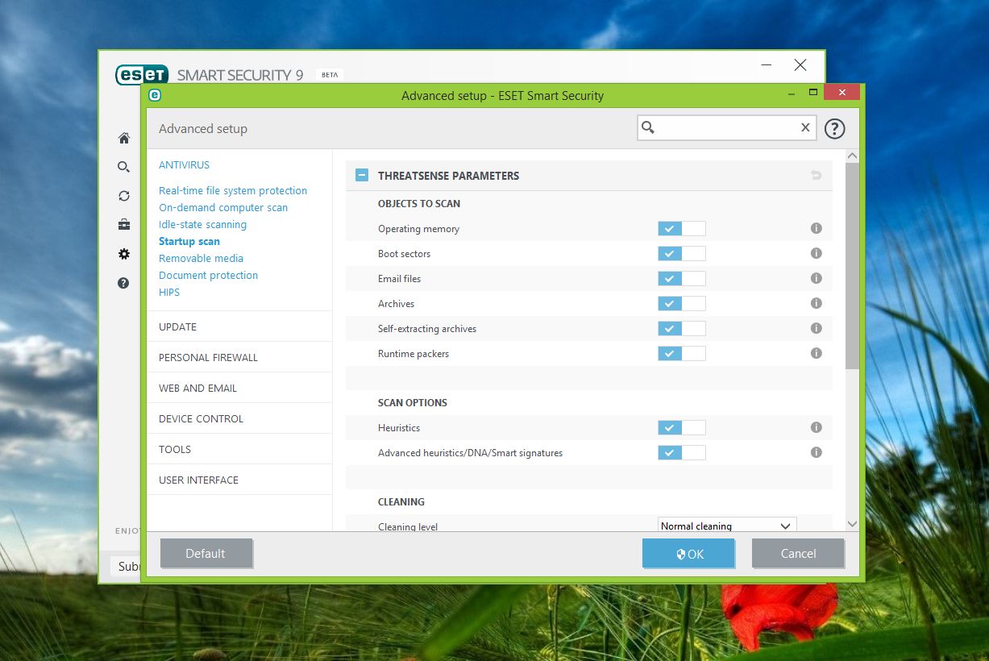The image size is (989, 661).
Task: Open HIPS settings
Action: [169, 292]
